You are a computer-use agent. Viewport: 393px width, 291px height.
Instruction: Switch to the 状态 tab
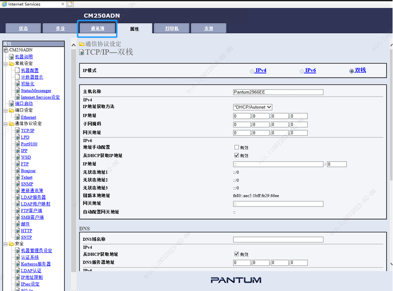tap(23, 28)
